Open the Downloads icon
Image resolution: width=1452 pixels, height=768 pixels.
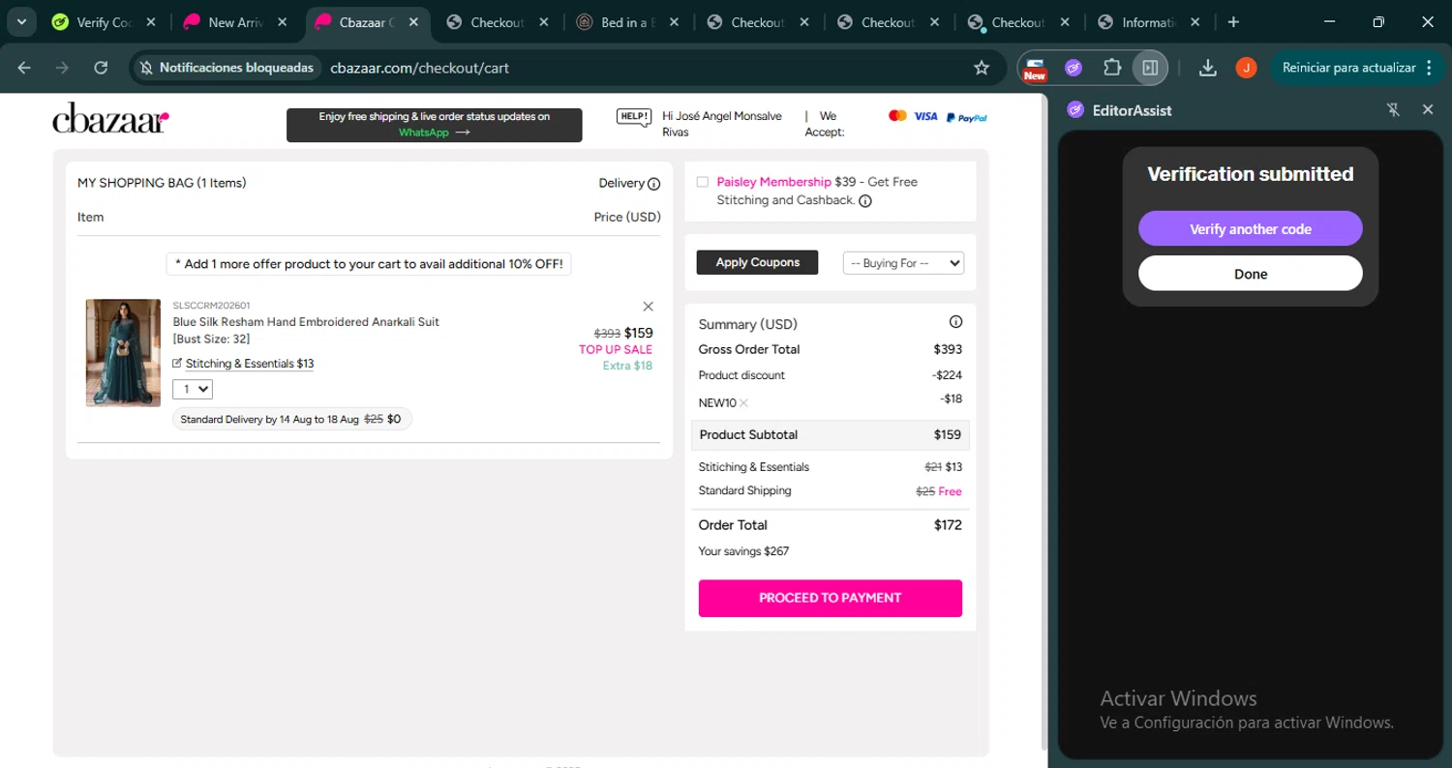tap(1207, 68)
